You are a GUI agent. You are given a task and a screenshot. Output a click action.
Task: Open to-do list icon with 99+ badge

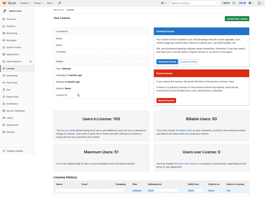tap(242, 3)
